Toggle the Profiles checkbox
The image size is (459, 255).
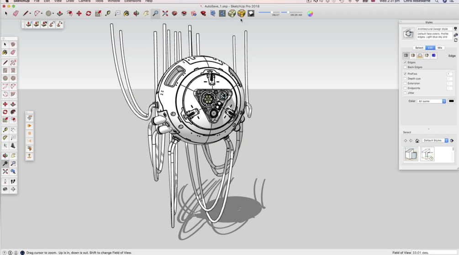405,74
